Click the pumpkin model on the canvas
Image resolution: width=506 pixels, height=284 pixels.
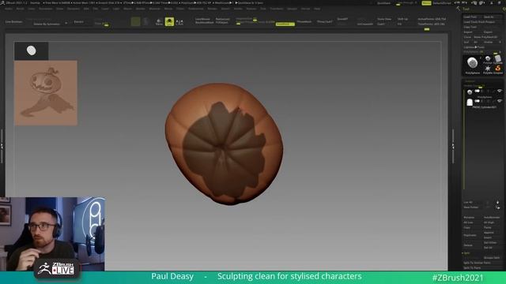click(224, 144)
